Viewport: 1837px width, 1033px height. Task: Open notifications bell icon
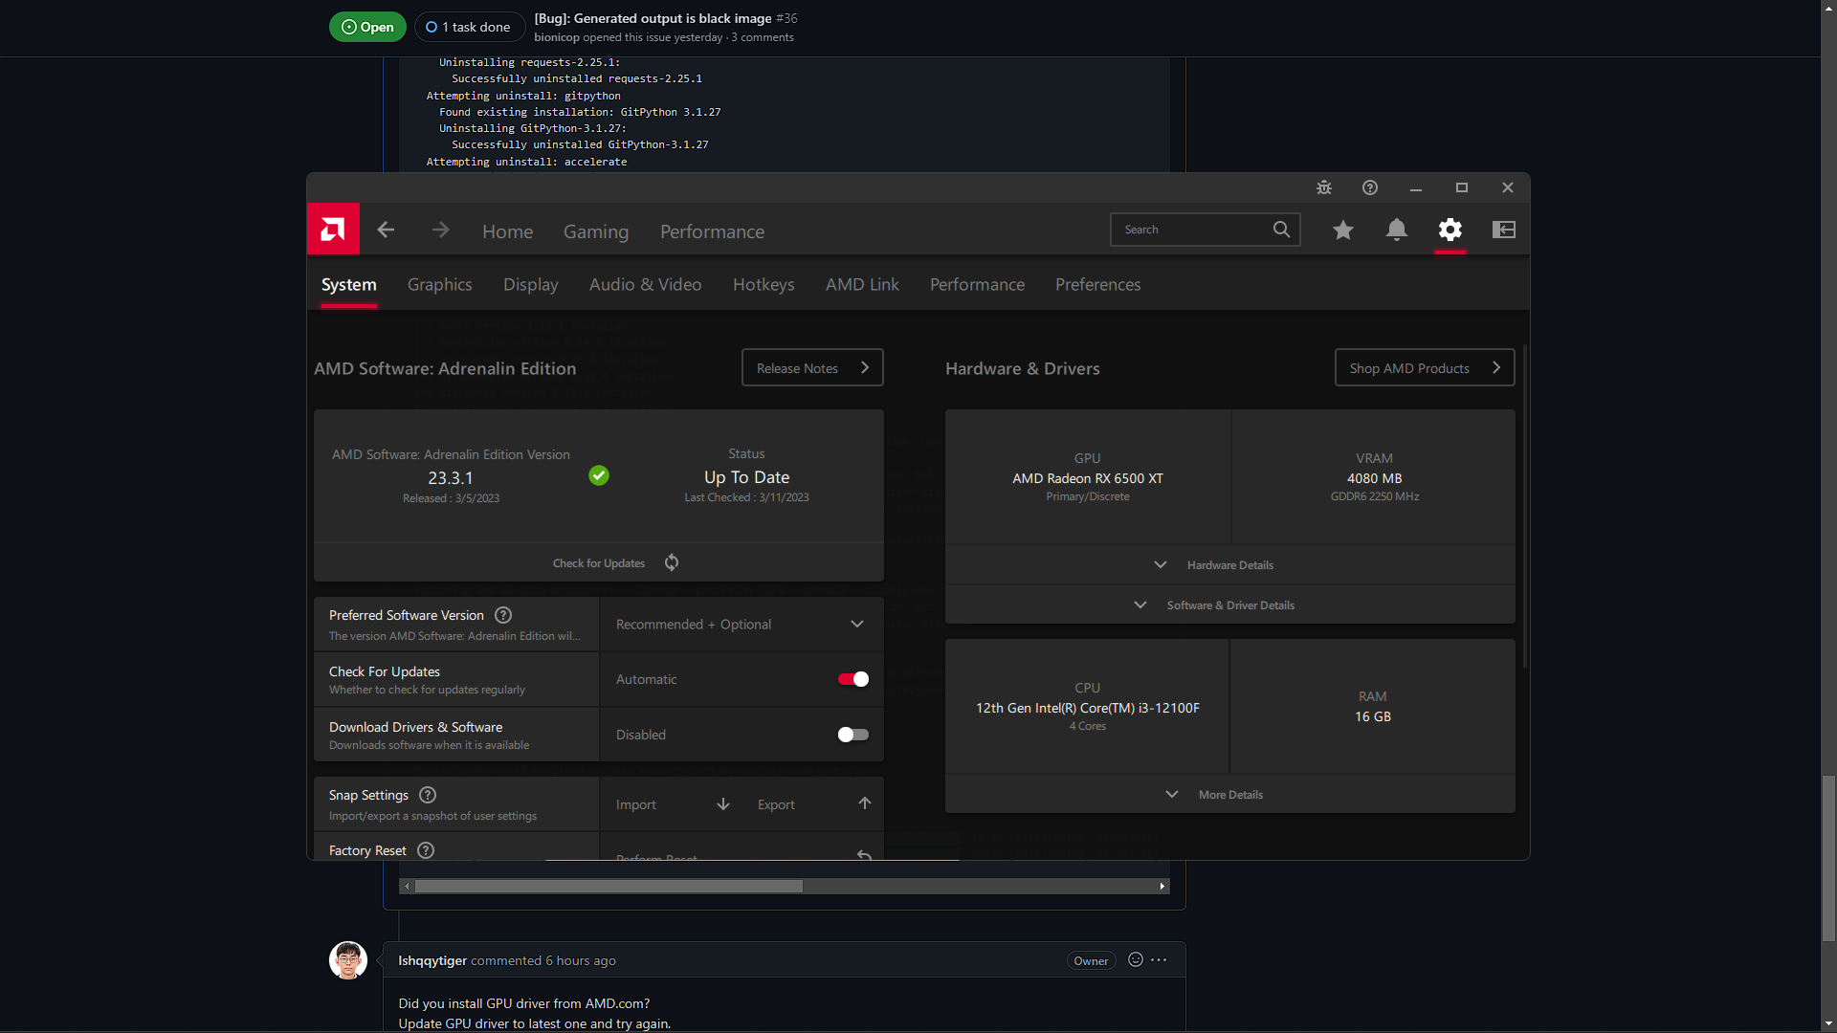pos(1397,231)
